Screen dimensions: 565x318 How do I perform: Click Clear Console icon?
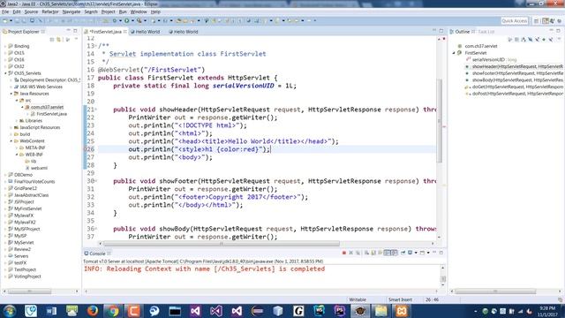pos(366,254)
